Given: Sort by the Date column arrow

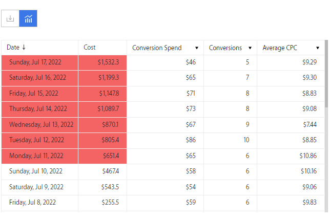Looking at the screenshot, I should [x=24, y=47].
